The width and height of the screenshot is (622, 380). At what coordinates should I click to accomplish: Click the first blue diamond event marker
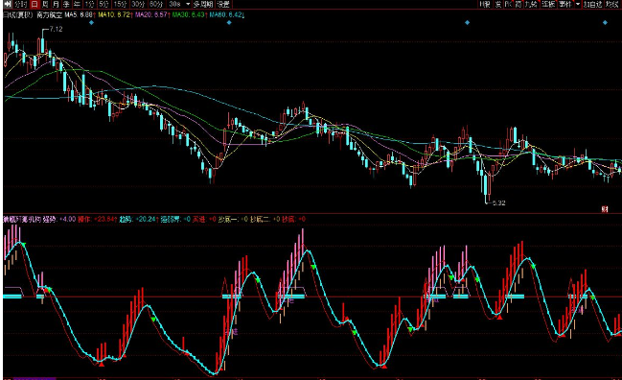tap(92, 23)
